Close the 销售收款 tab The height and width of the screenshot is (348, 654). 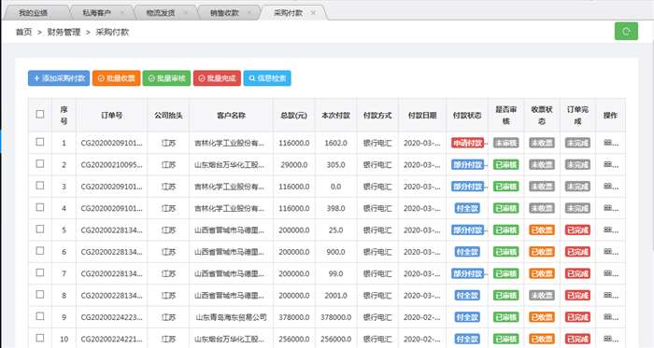[249, 13]
